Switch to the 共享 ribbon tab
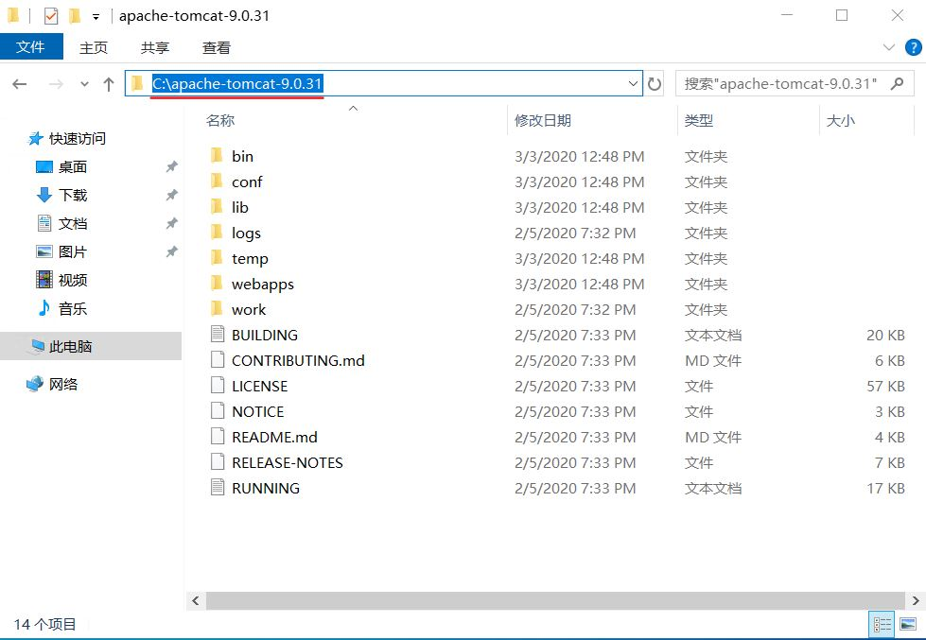Image resolution: width=926 pixels, height=640 pixels. [x=155, y=47]
